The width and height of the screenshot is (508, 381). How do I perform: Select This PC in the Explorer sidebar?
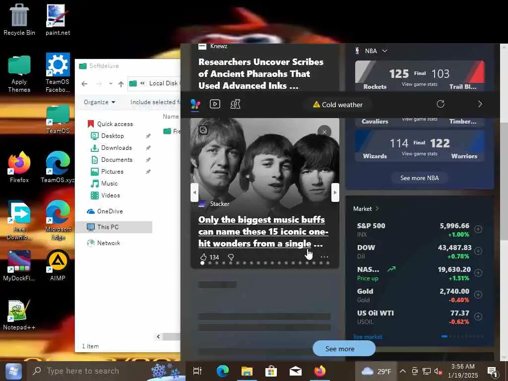(x=114, y=227)
